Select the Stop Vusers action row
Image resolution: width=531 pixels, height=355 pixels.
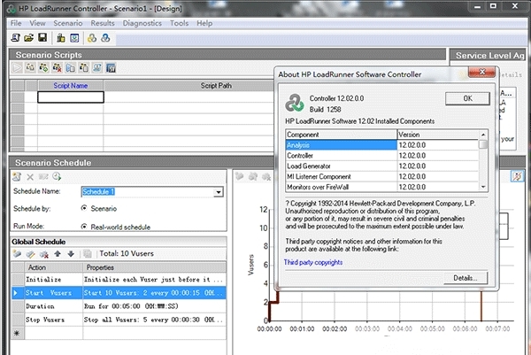point(119,320)
